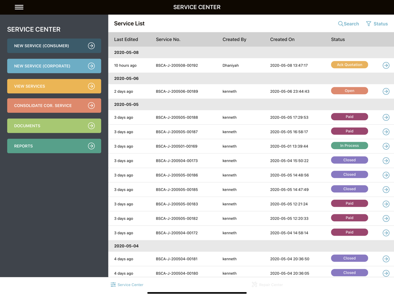Open the hamburger menu icon
The image size is (394, 296).
(x=19, y=7)
